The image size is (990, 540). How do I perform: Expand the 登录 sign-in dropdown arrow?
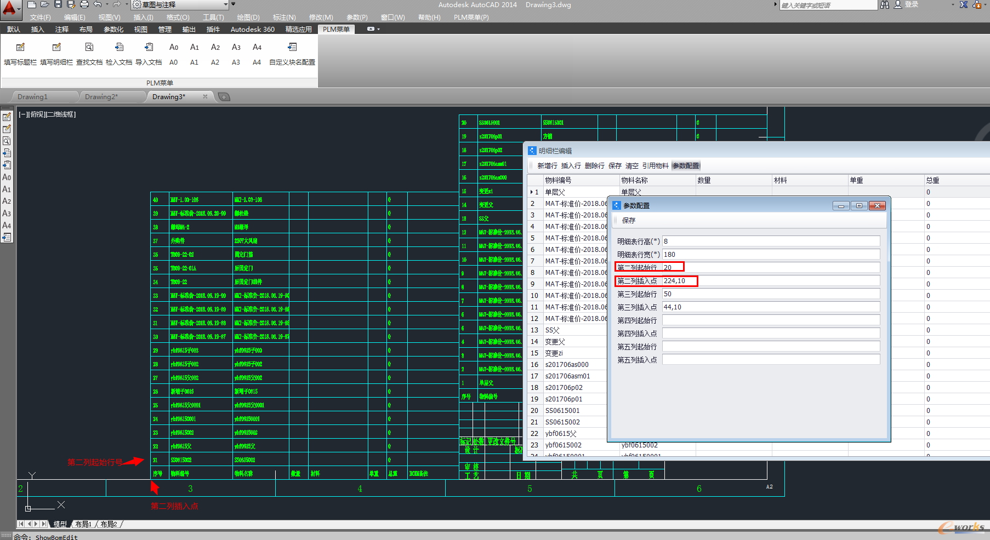pos(952,4)
